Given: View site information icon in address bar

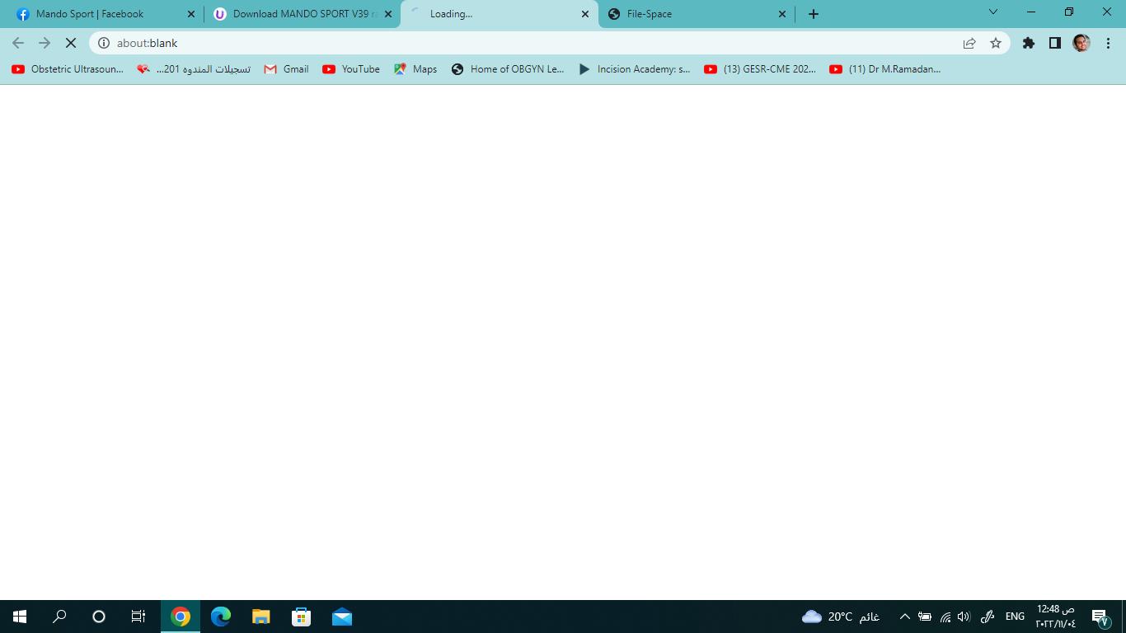Looking at the screenshot, I should tap(104, 43).
